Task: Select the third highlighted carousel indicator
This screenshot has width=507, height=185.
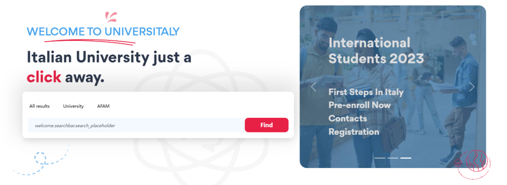Action: coord(406,158)
